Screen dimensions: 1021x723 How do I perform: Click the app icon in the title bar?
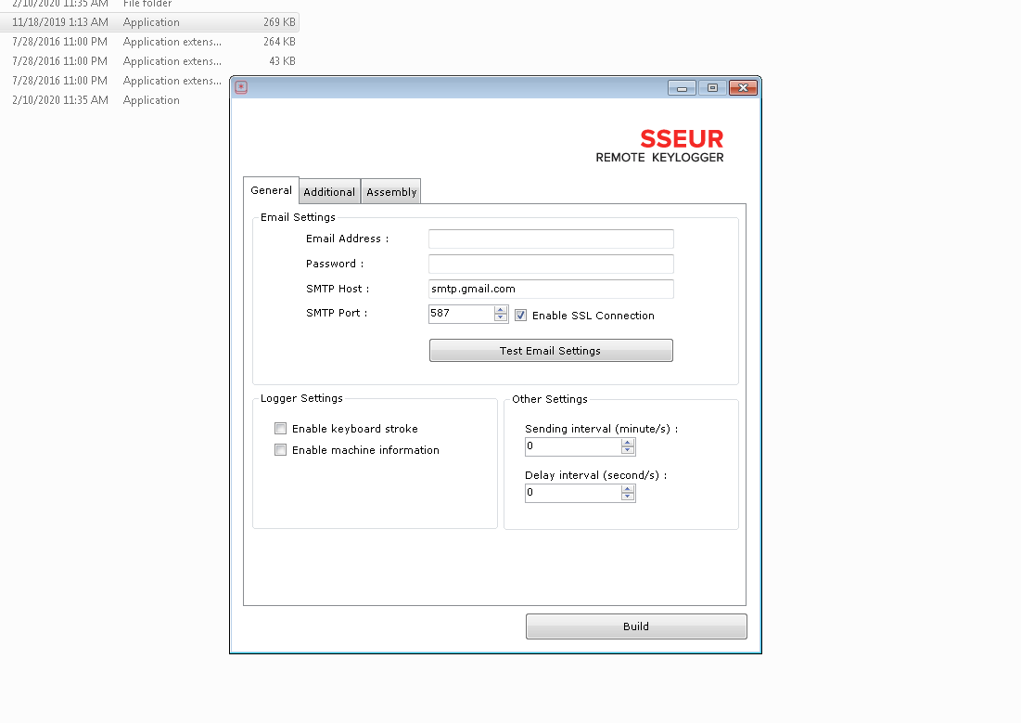pos(241,88)
